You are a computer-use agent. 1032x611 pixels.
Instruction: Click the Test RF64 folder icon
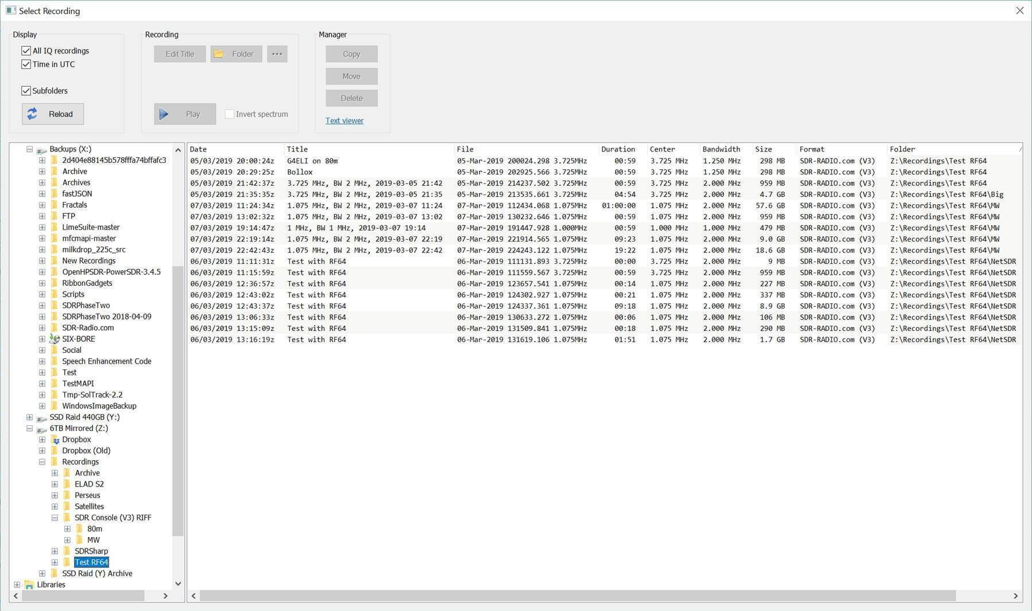(66, 562)
